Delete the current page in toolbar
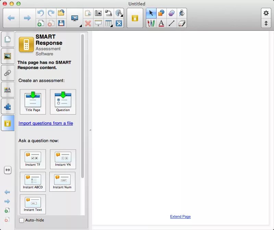The image size is (274, 230). 51,23
